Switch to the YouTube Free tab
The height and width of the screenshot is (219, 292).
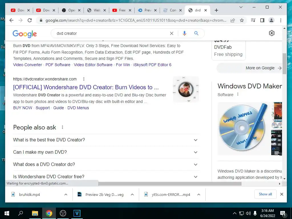119,10
